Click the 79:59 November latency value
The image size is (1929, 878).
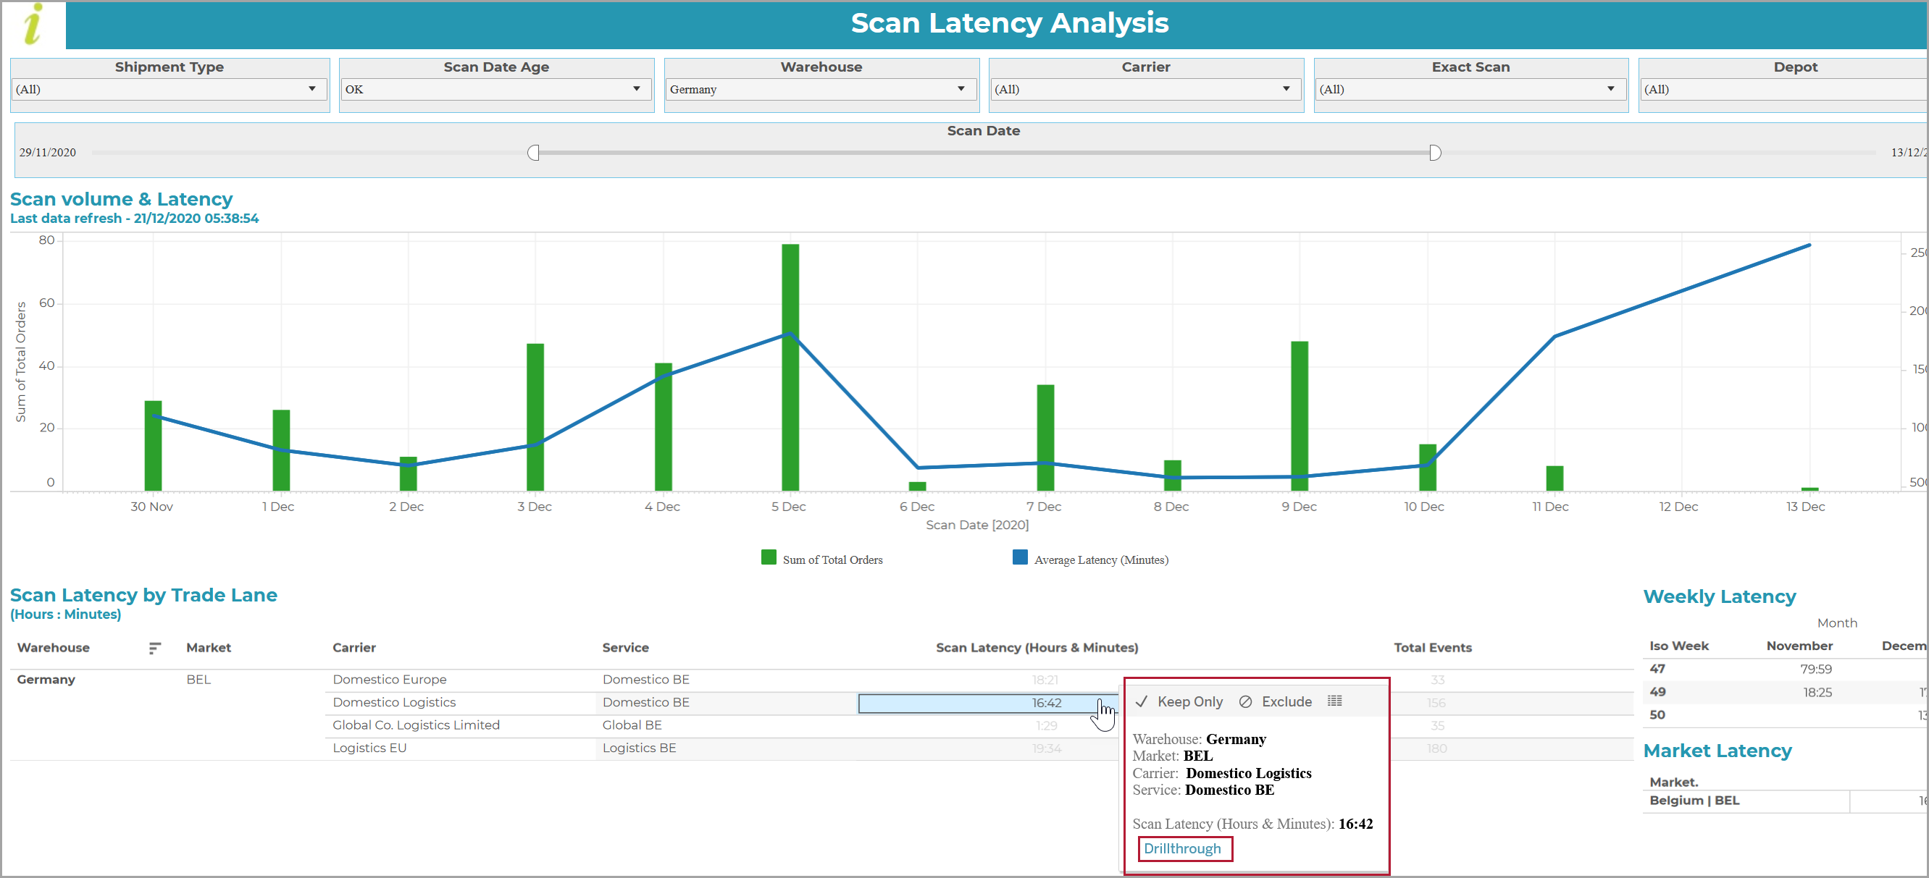(1816, 669)
